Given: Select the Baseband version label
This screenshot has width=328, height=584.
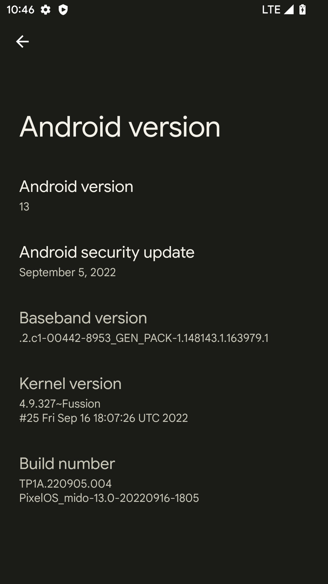Looking at the screenshot, I should (x=83, y=318).
